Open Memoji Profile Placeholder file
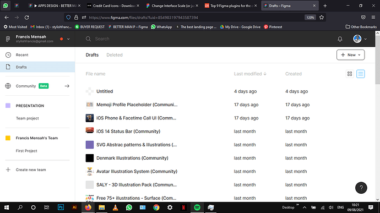The width and height of the screenshot is (380, 213). click(137, 105)
